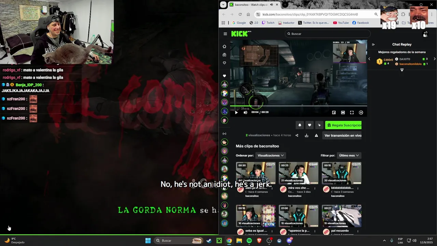Collapse the Chat Replay panel
The width and height of the screenshot is (437, 246).
point(373,44)
